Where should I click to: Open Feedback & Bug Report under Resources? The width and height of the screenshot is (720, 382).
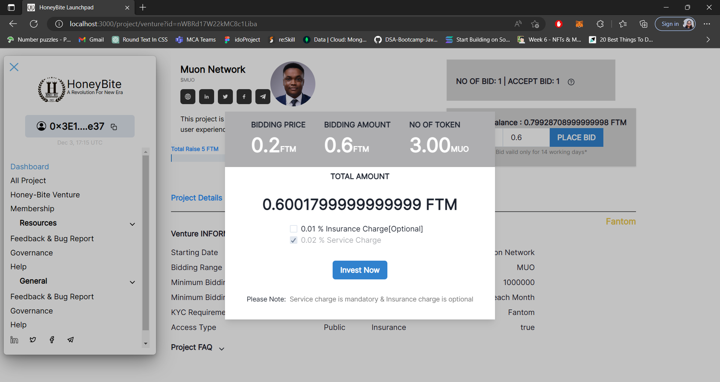[52, 239]
